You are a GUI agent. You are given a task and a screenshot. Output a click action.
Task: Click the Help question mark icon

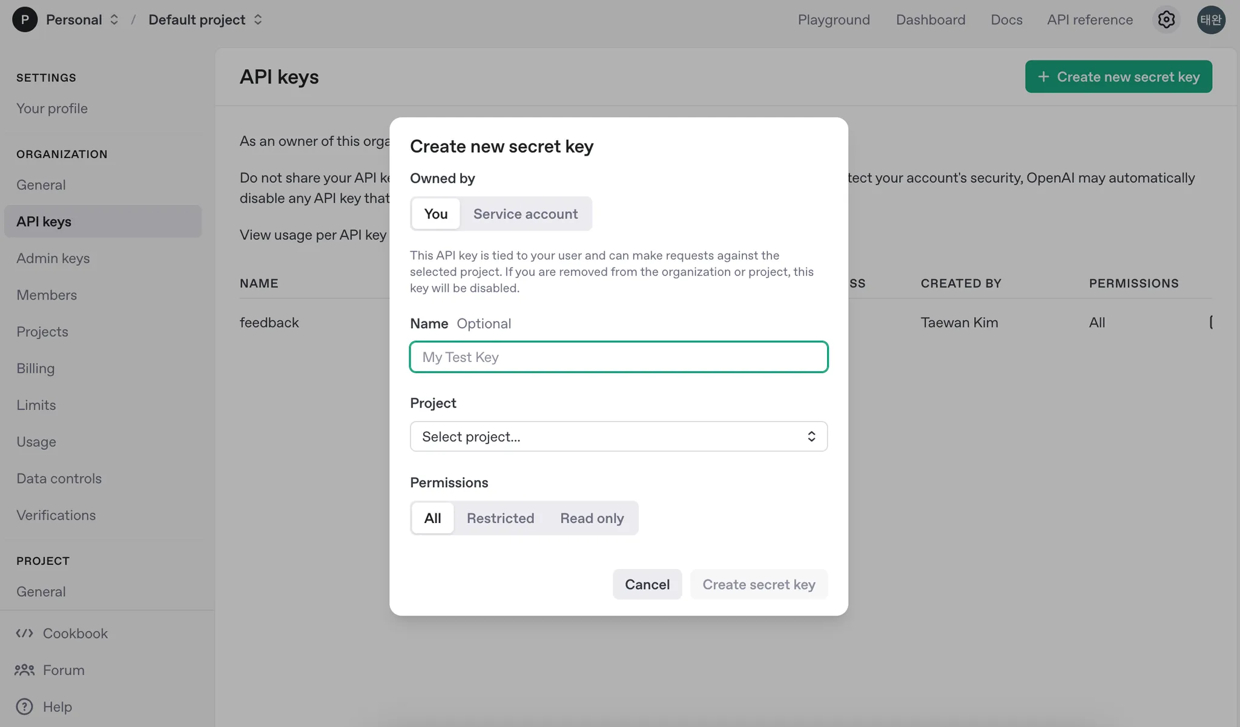(24, 706)
